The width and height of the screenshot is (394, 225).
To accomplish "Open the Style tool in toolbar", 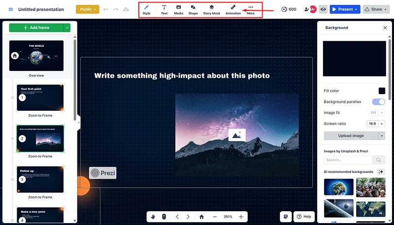I will [x=146, y=10].
